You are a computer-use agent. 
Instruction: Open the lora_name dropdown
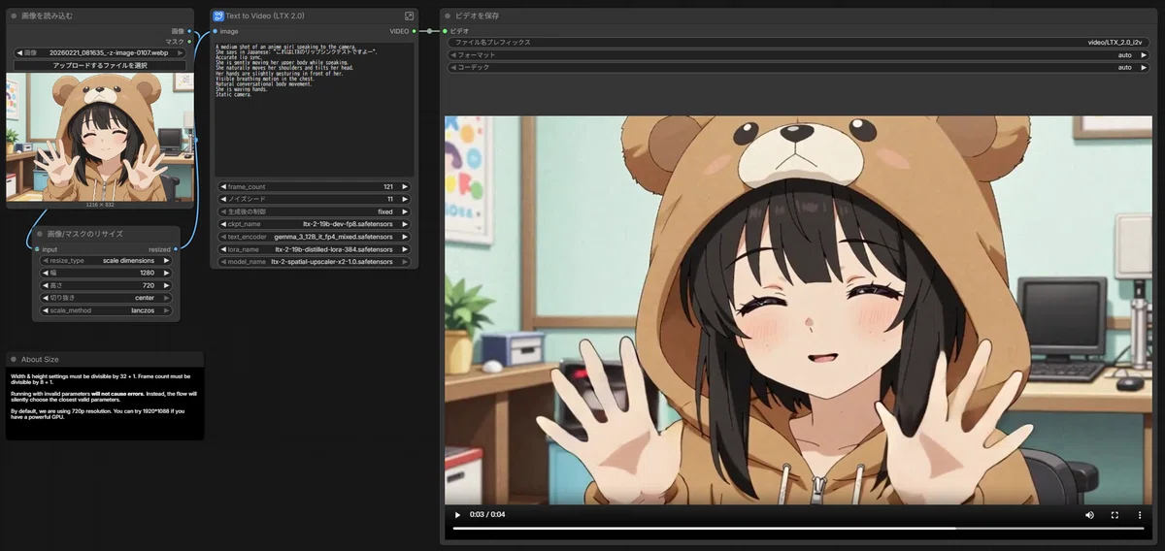click(x=315, y=249)
